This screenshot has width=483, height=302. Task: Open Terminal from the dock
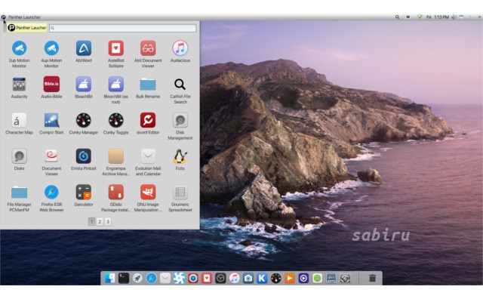coord(124,279)
